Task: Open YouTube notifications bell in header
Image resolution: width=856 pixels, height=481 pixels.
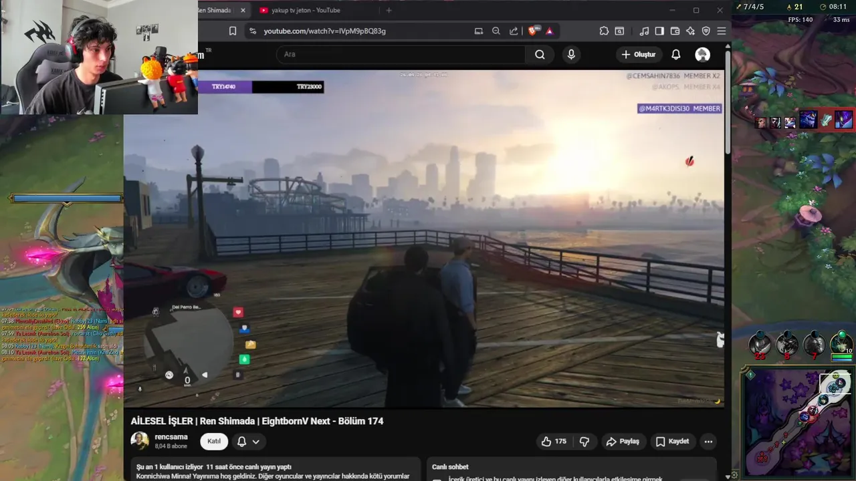Action: [x=676, y=54]
